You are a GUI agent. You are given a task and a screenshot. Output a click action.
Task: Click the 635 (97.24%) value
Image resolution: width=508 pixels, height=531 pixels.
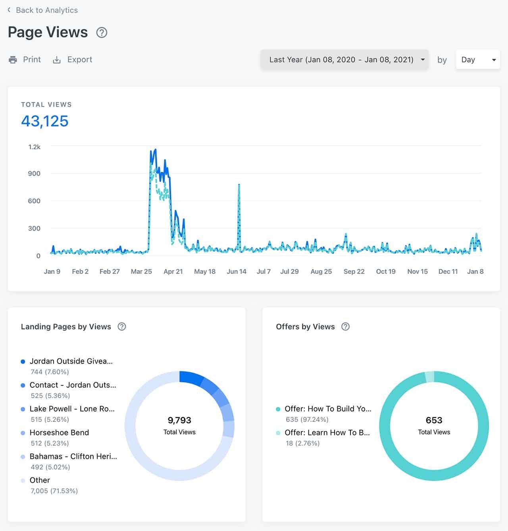pos(307,419)
